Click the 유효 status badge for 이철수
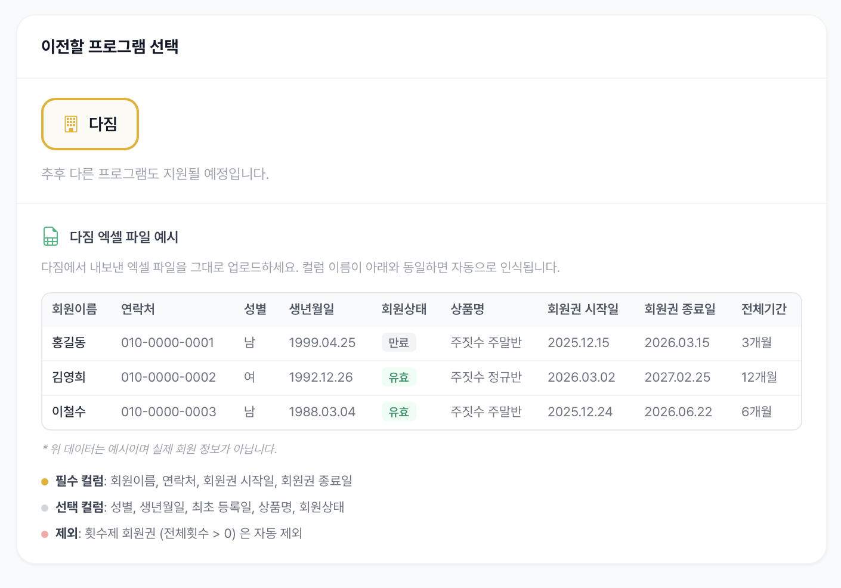Image resolution: width=841 pixels, height=588 pixels. pos(398,411)
